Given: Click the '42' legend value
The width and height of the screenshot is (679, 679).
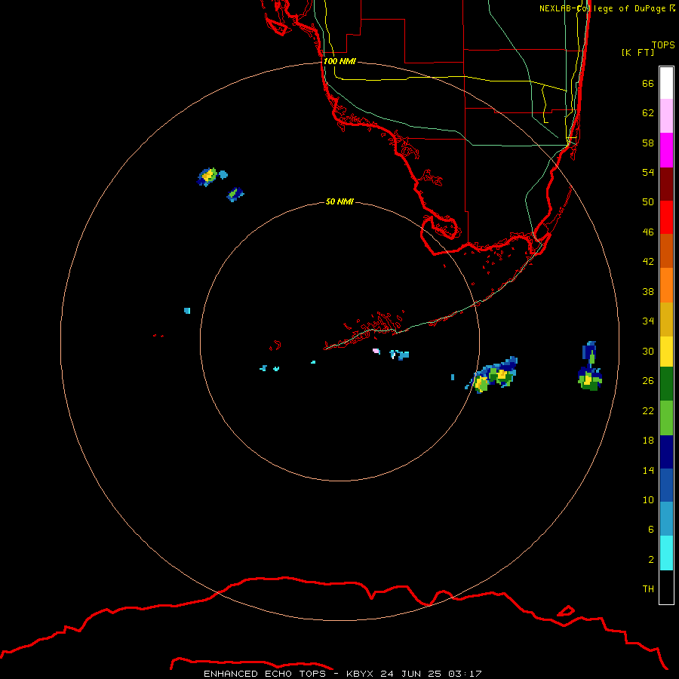Looking at the screenshot, I should [x=648, y=262].
